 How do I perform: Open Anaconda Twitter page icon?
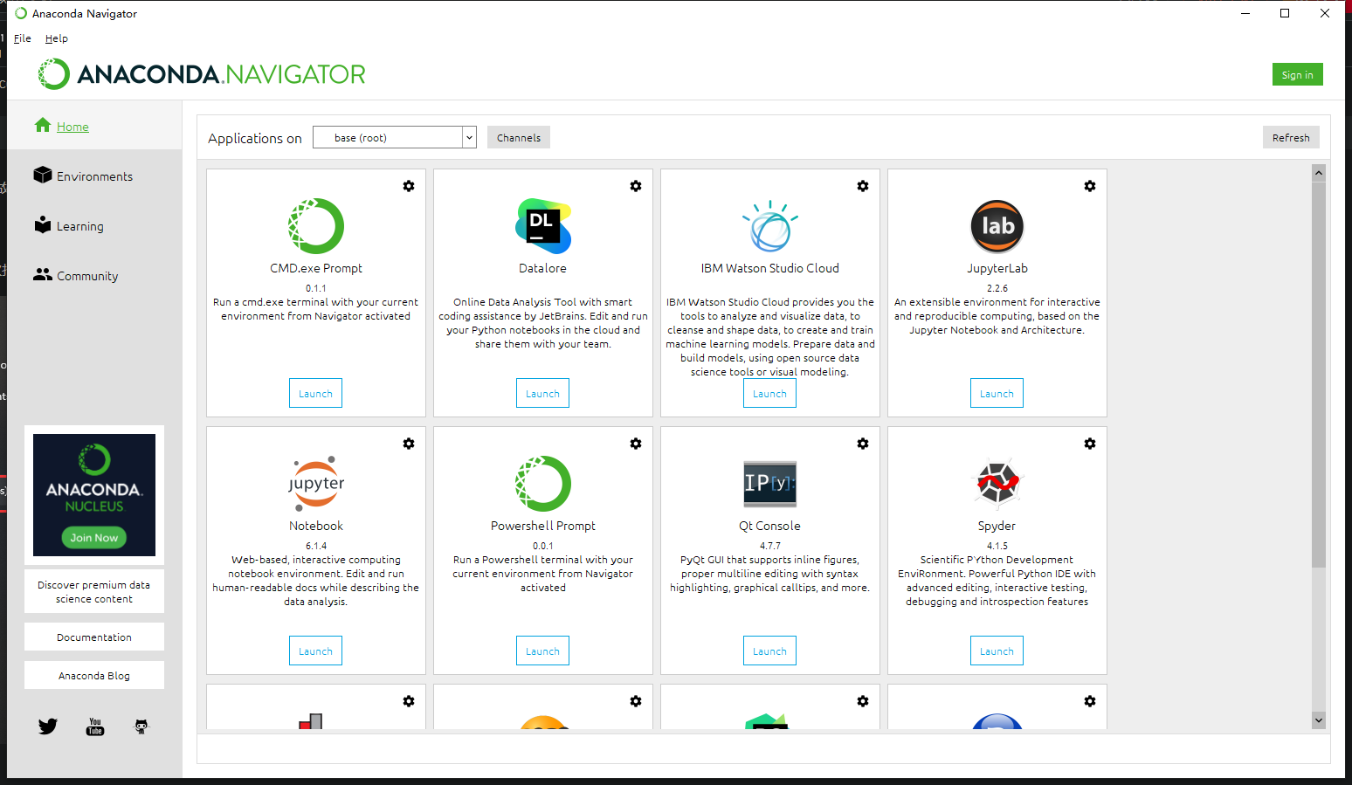48,726
